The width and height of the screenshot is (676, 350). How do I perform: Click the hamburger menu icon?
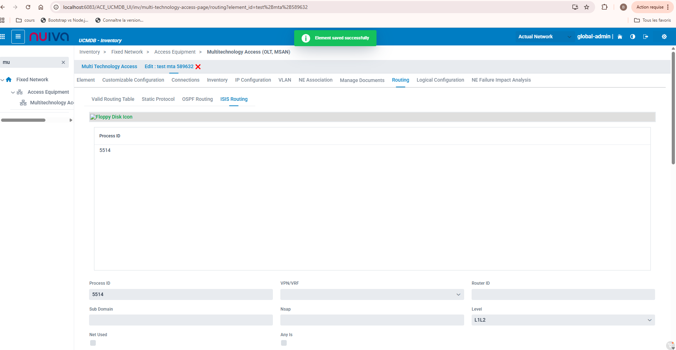coord(18,37)
